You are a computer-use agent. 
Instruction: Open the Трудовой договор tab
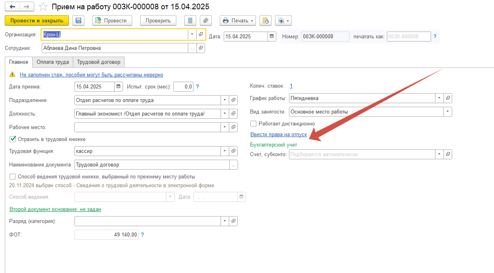pos(99,62)
